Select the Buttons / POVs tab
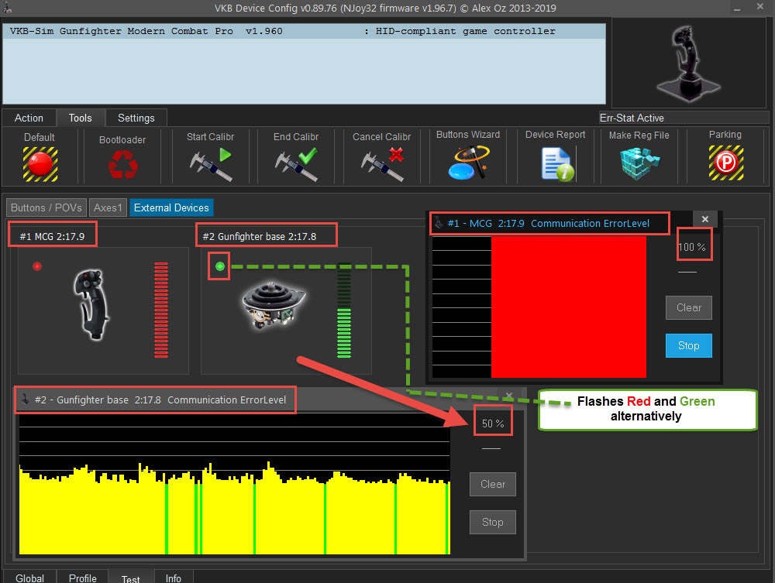The image size is (775, 583). point(46,207)
